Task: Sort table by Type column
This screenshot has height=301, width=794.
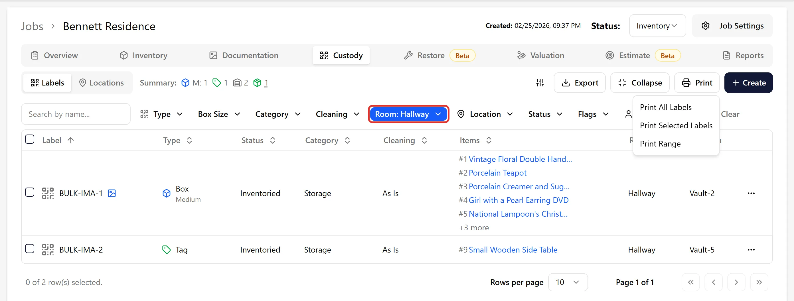Action: pyautogui.click(x=178, y=140)
